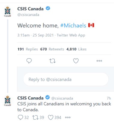View the 4,810 Likes list
This screenshot has width=114, height=123.
76,49
